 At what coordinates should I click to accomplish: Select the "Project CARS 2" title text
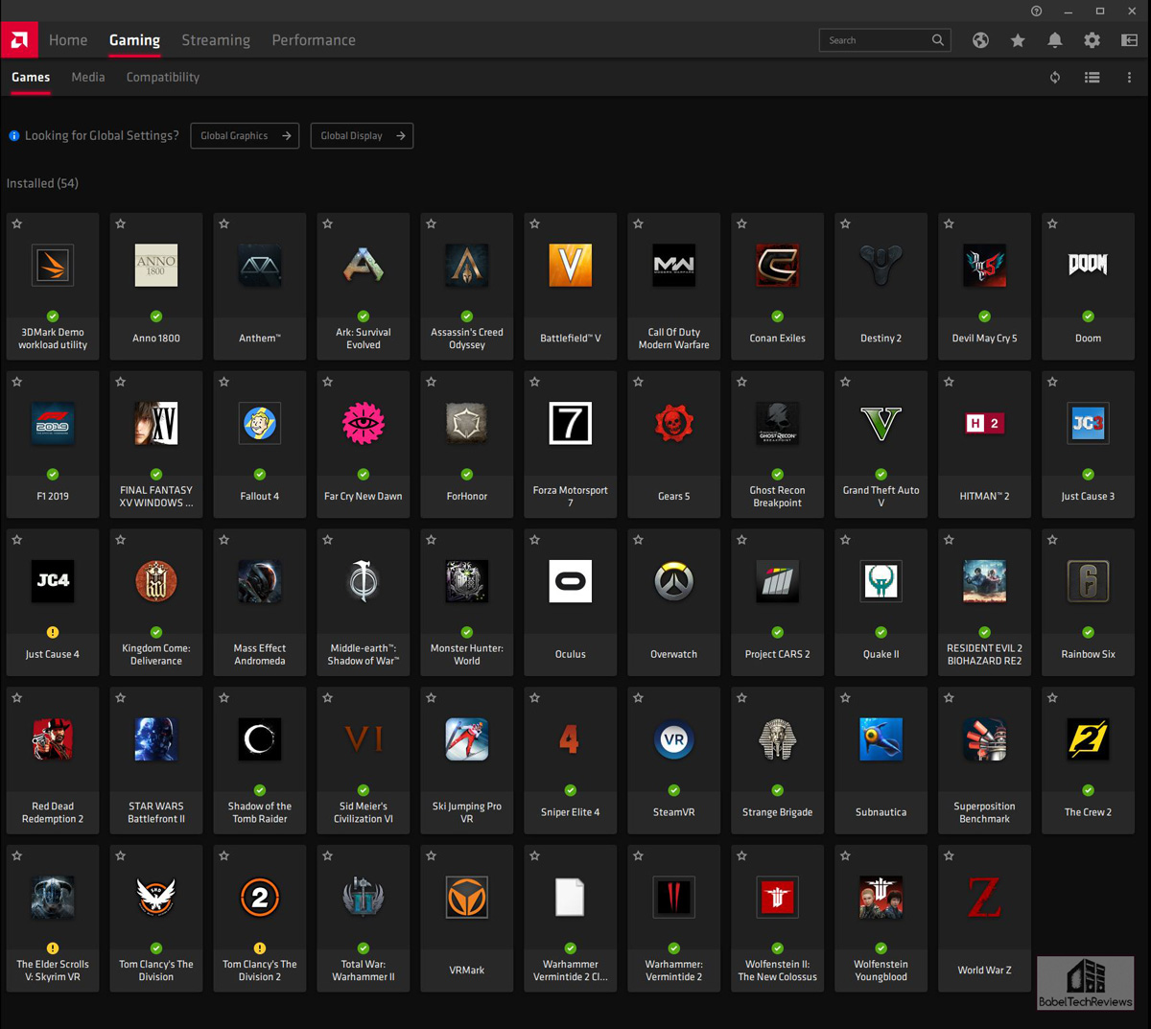(777, 654)
